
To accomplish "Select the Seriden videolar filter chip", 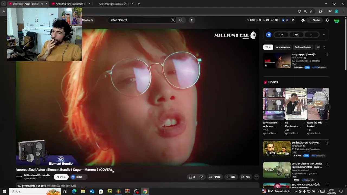I will click(303, 47).
